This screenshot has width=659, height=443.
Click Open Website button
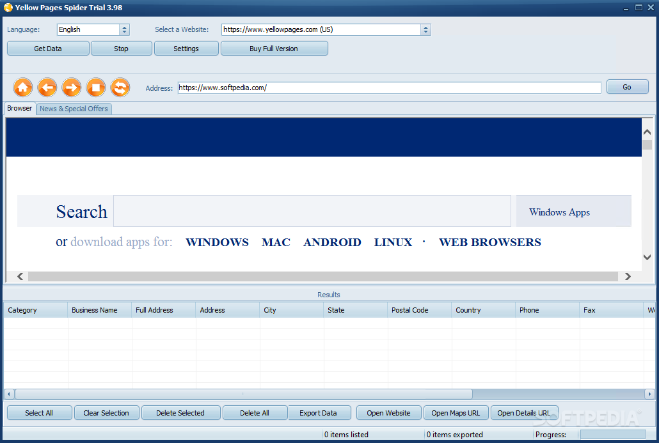point(389,413)
